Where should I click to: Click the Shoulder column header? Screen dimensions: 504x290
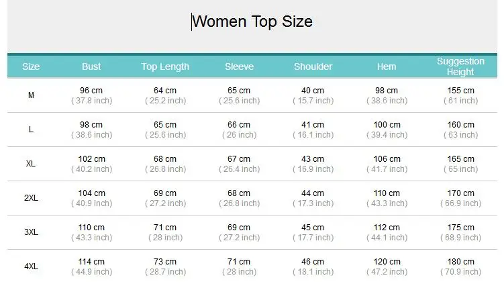pyautogui.click(x=313, y=66)
